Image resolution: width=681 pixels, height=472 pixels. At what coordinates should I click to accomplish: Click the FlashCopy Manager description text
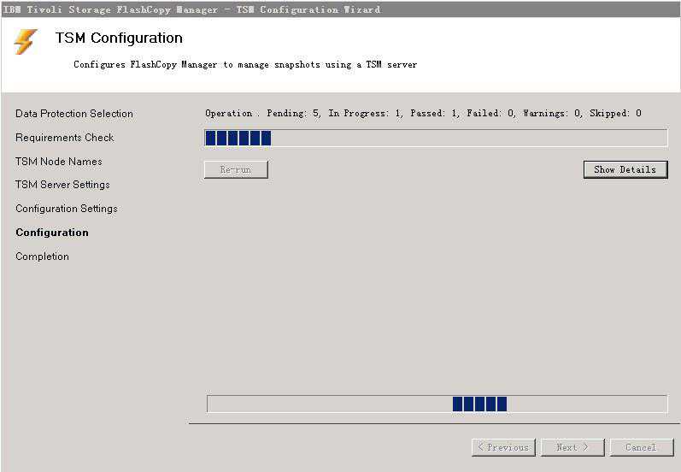245,65
